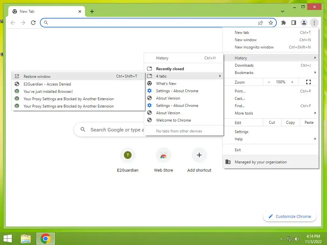Screen dimensions: 327x245
Task: Choose Exit from the menu
Action: coord(270,150)
